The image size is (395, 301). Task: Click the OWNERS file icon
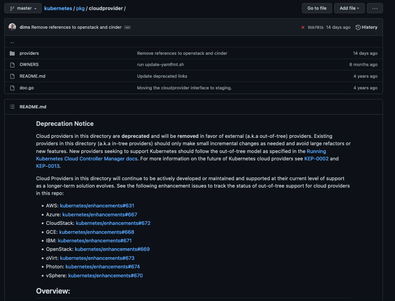(x=12, y=65)
